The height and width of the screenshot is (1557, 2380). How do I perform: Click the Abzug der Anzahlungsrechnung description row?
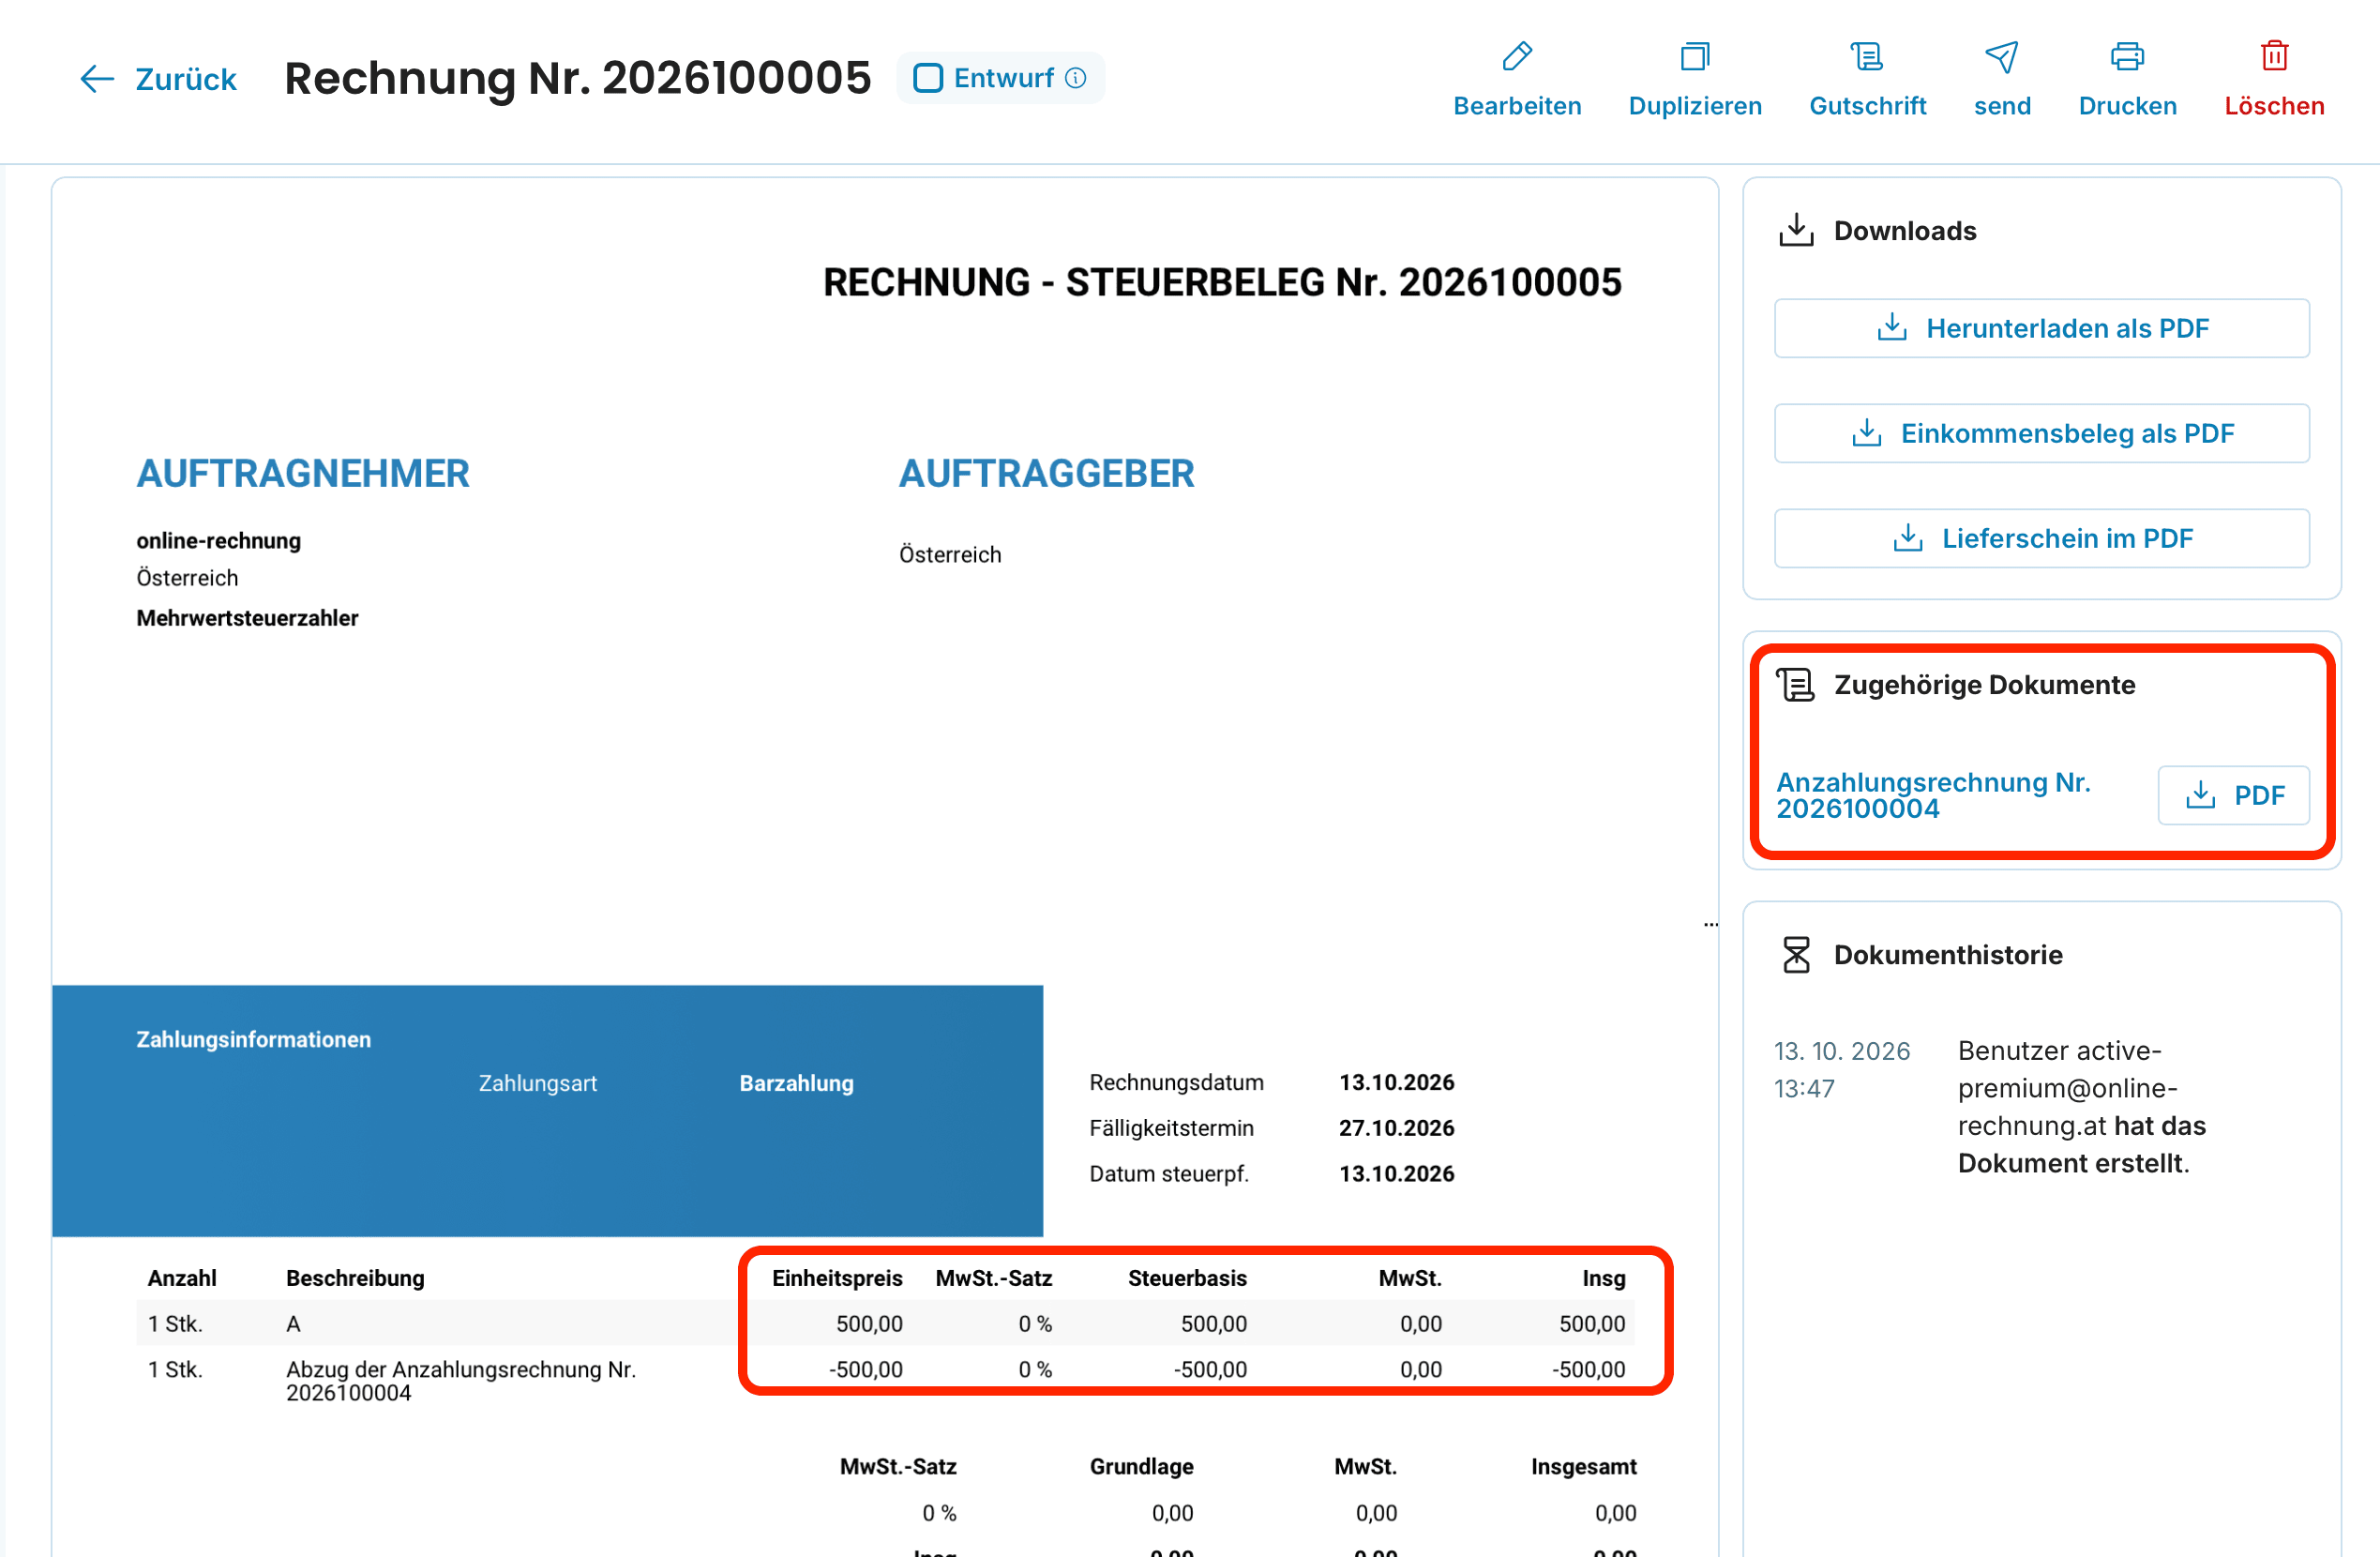[461, 1381]
